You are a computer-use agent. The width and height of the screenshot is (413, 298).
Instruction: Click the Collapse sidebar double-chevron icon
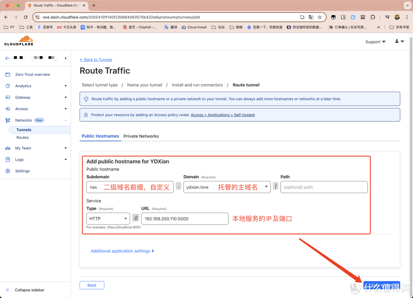click(x=7, y=290)
